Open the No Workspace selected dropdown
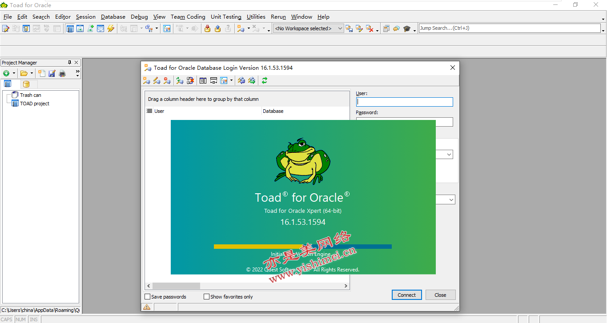The width and height of the screenshot is (607, 323). coord(340,28)
